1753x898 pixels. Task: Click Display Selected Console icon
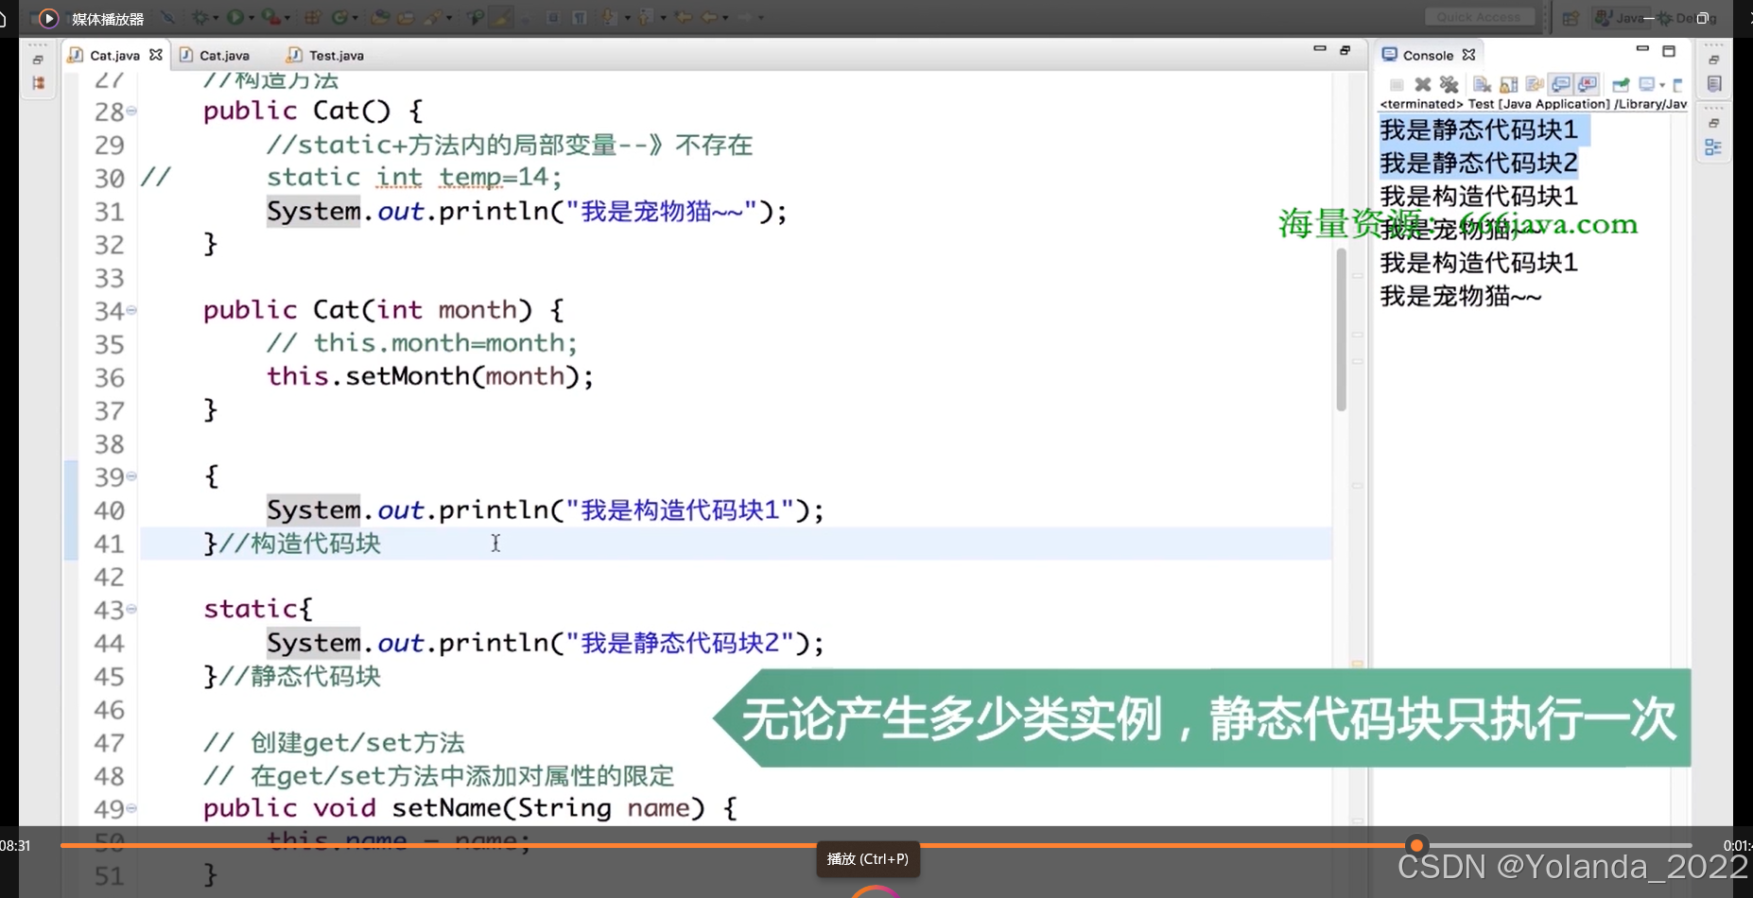tap(1646, 84)
